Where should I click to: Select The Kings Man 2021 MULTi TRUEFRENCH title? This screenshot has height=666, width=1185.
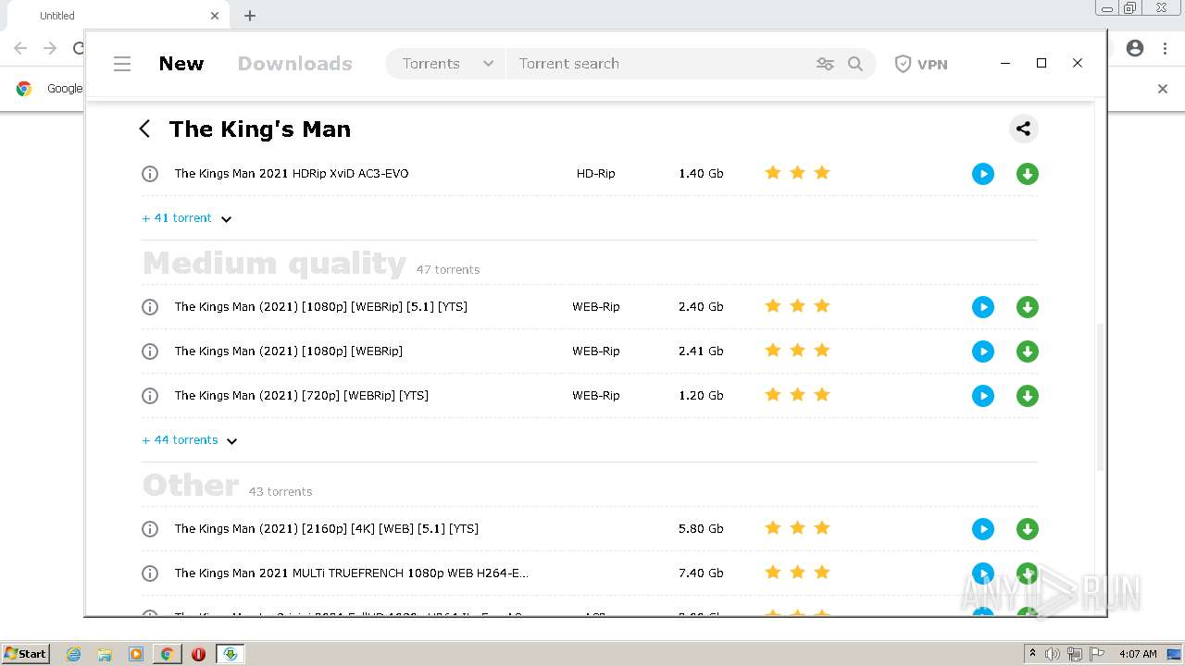352,573
